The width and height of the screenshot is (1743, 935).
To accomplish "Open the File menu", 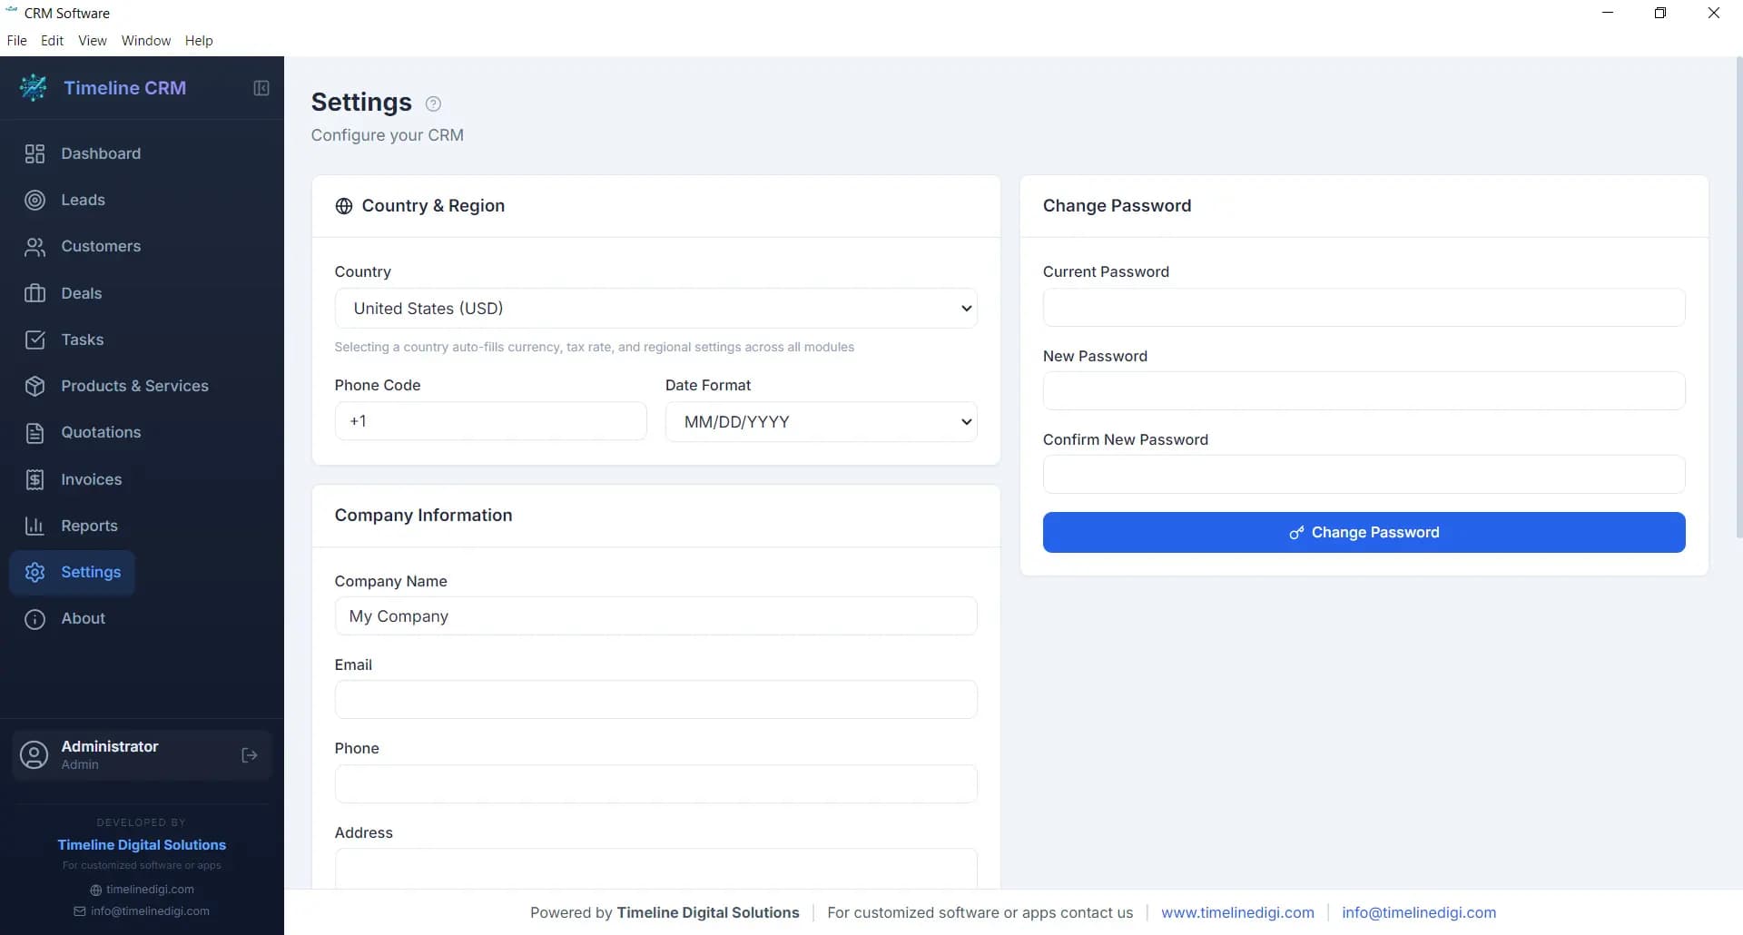I will (15, 40).
